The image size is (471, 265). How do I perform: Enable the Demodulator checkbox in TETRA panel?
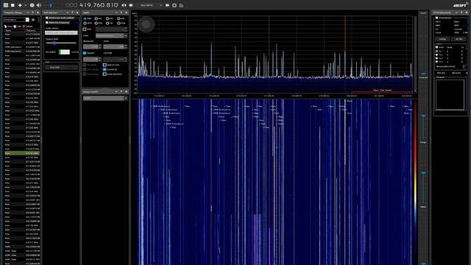pyautogui.click(x=436, y=18)
